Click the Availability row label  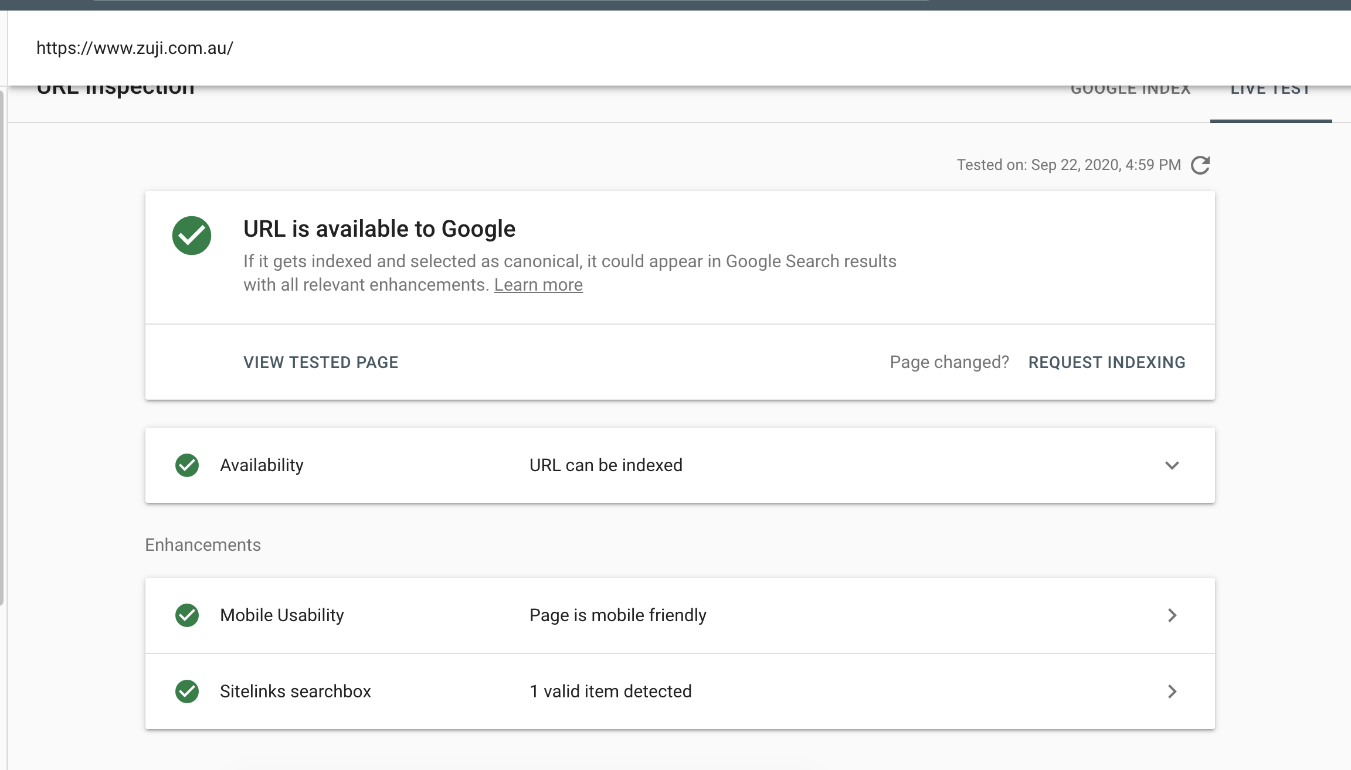(x=262, y=465)
